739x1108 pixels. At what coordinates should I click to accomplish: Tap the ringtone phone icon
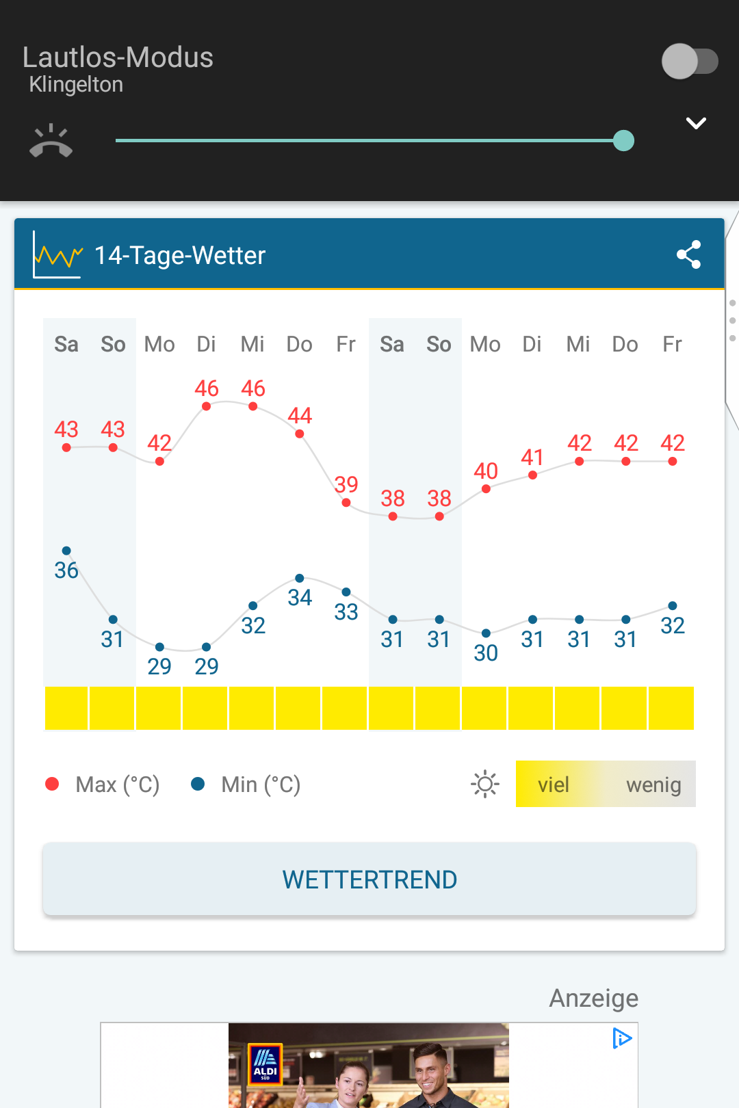click(x=51, y=141)
